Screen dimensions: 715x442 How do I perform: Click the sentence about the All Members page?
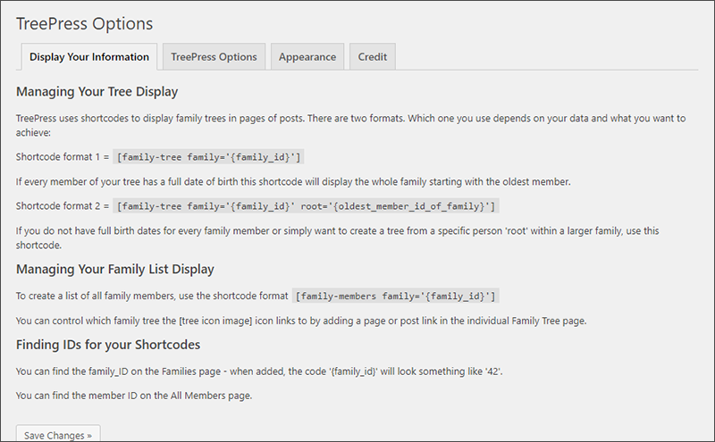click(134, 396)
